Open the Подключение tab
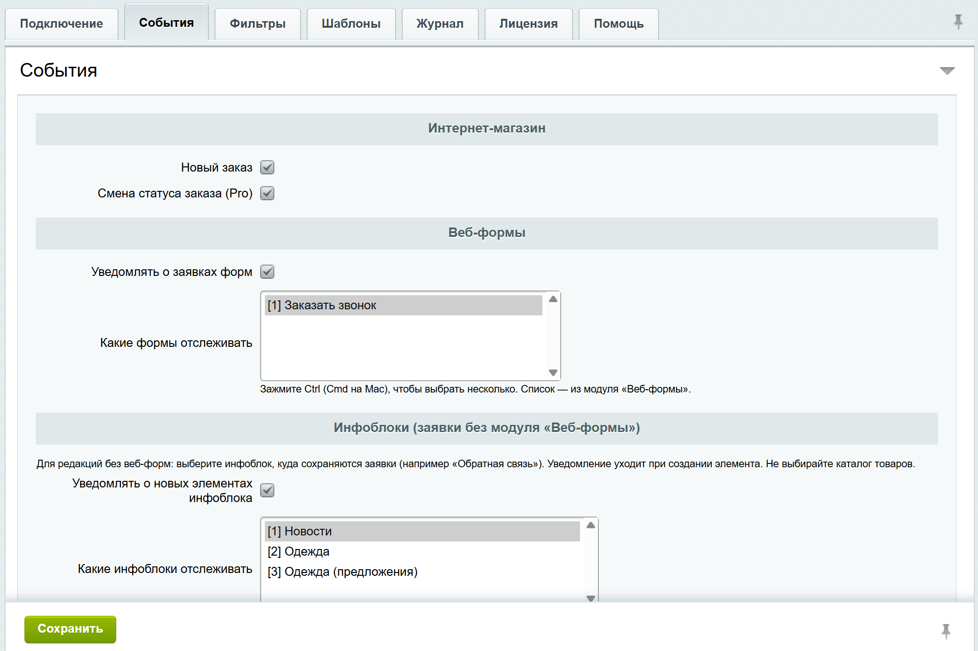 coord(62,24)
